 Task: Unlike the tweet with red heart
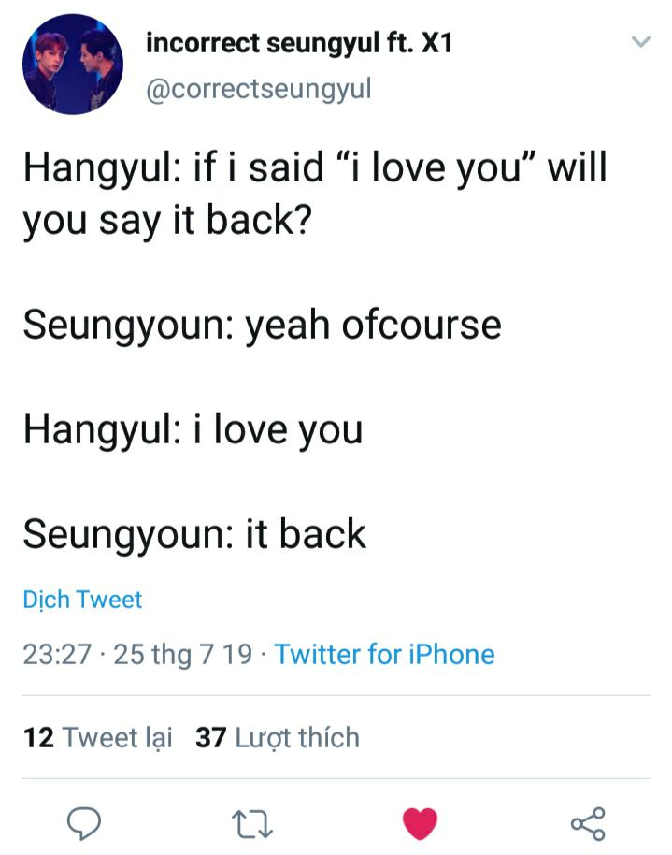[420, 823]
